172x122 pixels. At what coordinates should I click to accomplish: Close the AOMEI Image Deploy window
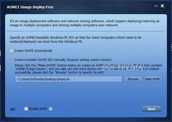pos(162,6)
